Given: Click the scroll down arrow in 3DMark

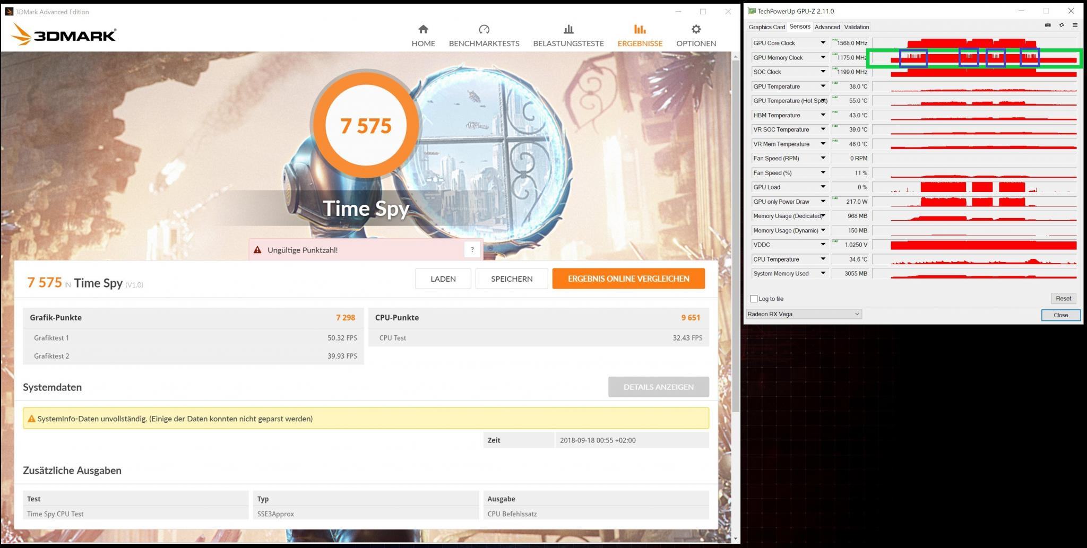Looking at the screenshot, I should 736,538.
